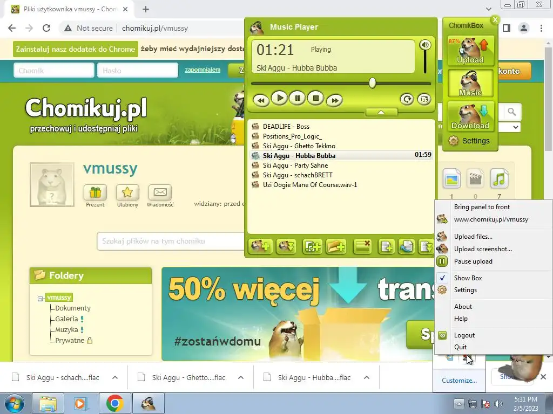
Task: Click the document icon with down arrows
Action: [x=426, y=246]
